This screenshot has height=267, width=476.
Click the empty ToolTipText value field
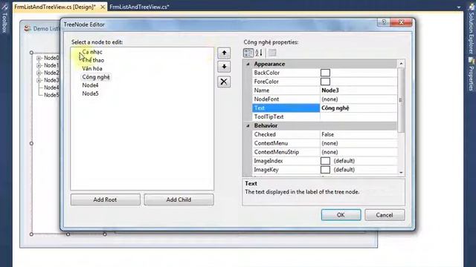click(x=358, y=117)
